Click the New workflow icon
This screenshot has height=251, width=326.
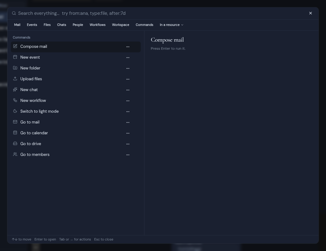click(x=15, y=100)
